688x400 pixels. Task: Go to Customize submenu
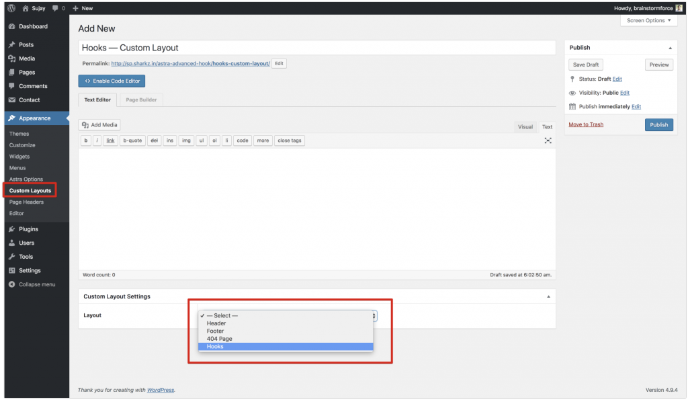coord(22,145)
